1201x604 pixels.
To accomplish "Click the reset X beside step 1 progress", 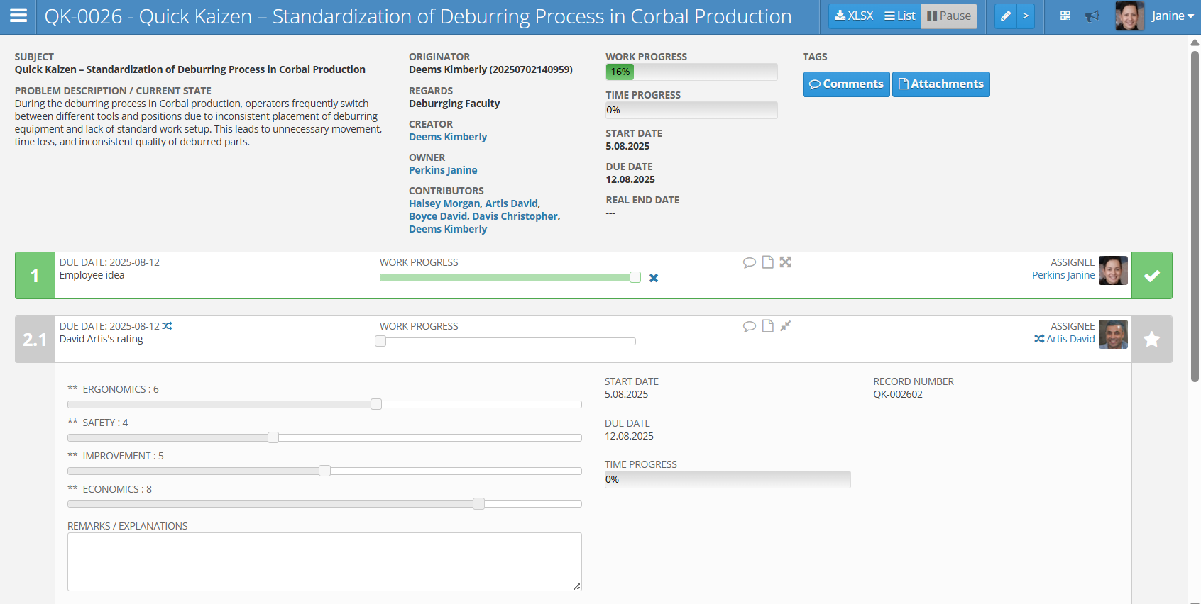I will coord(654,278).
